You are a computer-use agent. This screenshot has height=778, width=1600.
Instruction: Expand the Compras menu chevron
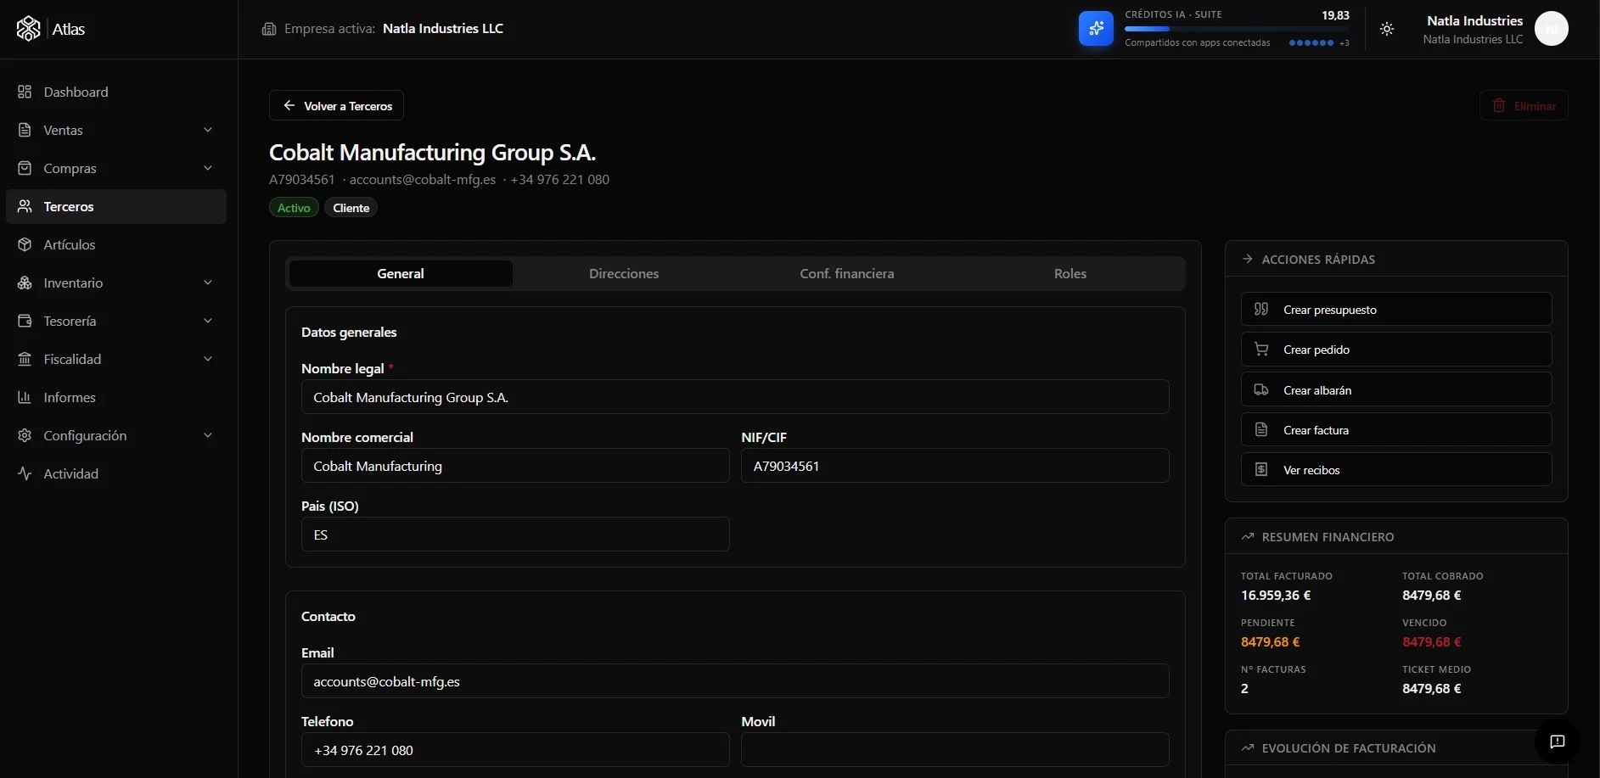(x=208, y=168)
